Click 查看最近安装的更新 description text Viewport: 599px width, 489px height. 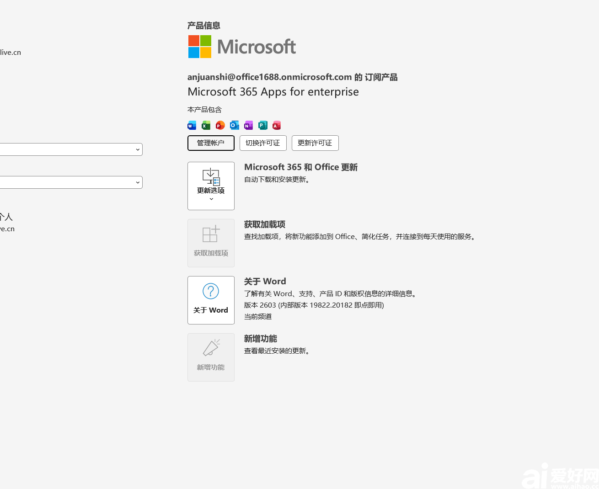pos(278,351)
